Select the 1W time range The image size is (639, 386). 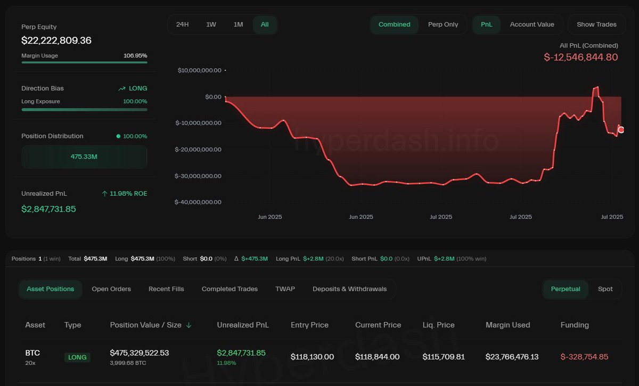tap(211, 24)
